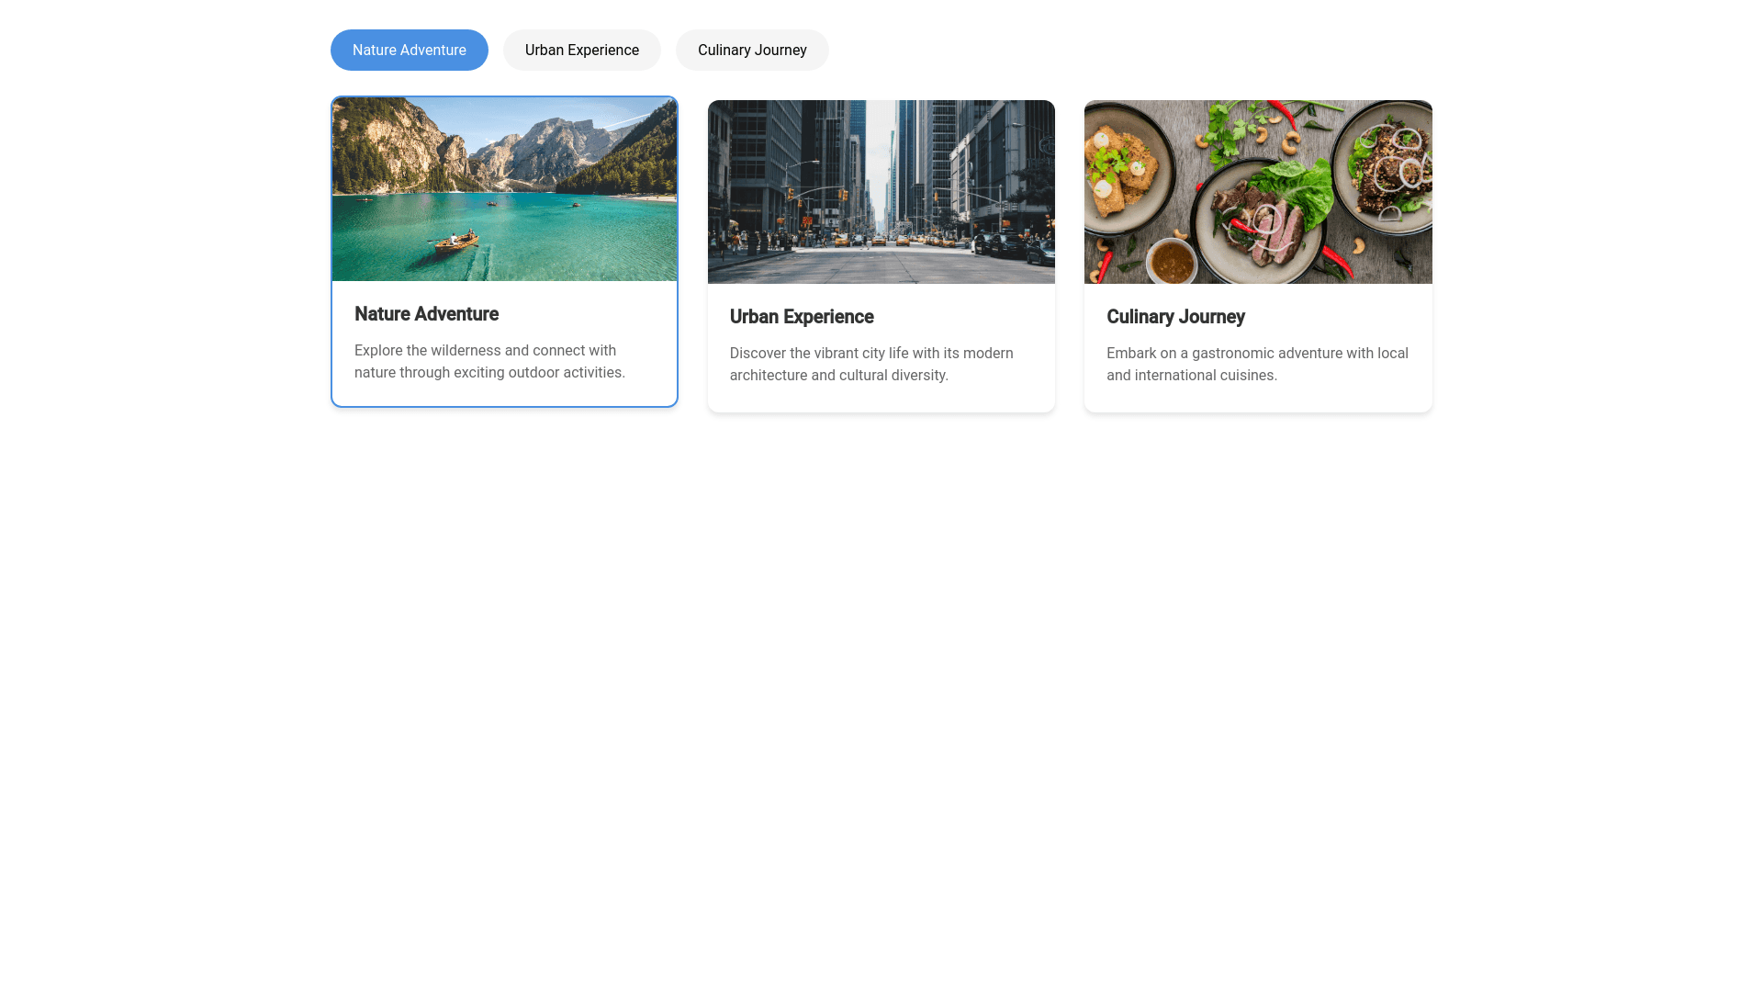This screenshot has height=992, width=1763.
Task: Switch to the Urban Experience tab
Action: point(581,51)
